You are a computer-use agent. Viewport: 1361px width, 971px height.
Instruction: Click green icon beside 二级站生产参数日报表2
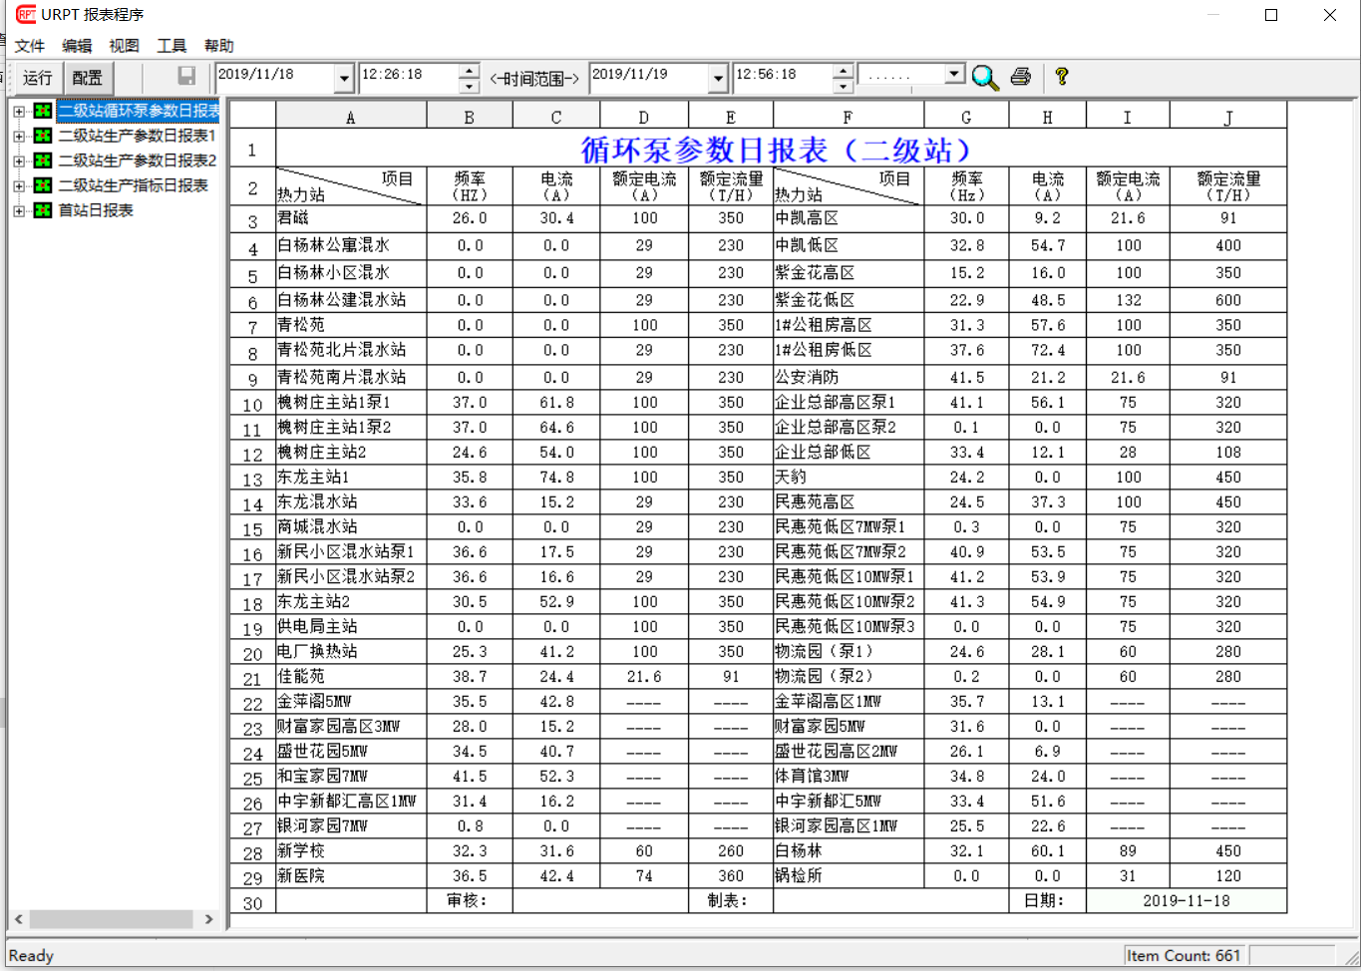[43, 161]
